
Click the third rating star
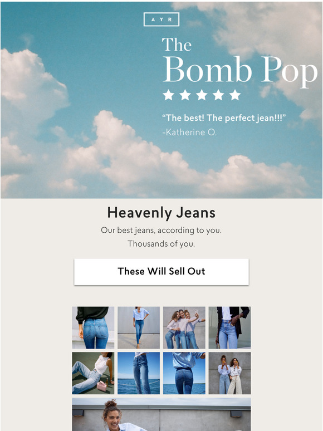202,95
